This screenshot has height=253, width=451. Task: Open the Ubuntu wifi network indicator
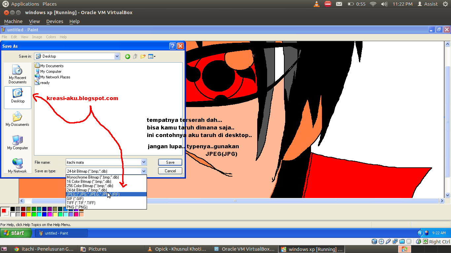[x=373, y=4]
